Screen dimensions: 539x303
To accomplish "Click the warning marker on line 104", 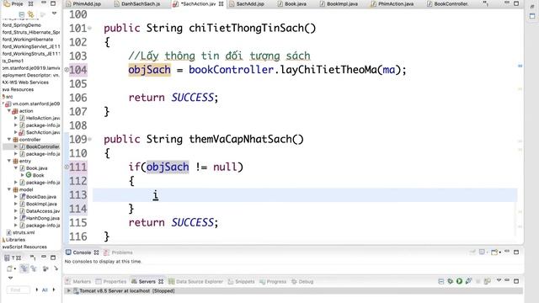I will coord(67,70).
